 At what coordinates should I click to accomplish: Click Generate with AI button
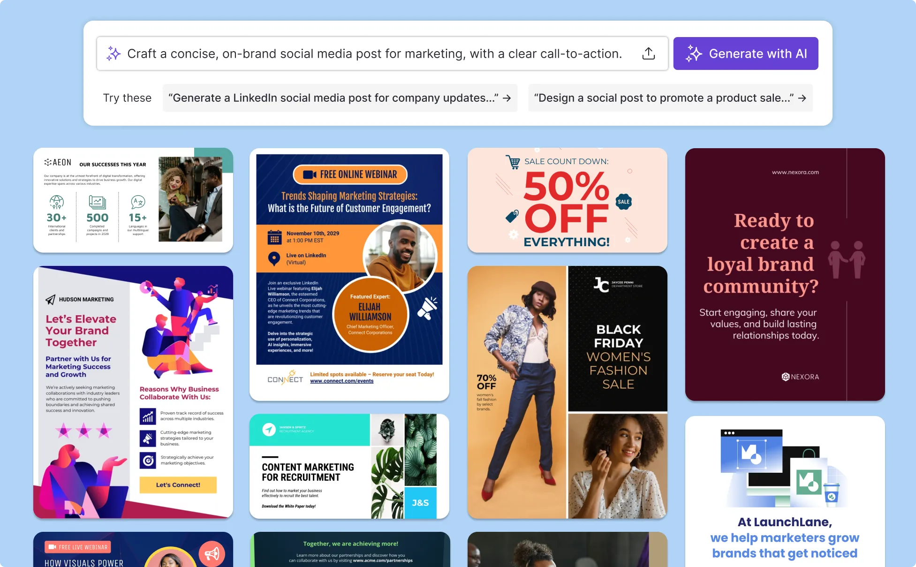pos(746,53)
